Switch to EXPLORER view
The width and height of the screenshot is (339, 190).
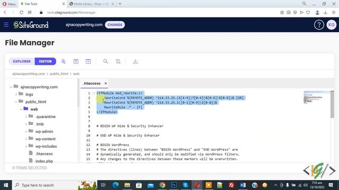[22, 61]
